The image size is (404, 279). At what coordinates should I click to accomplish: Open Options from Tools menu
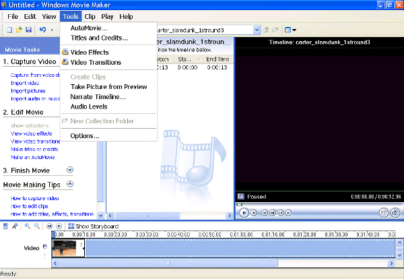point(108,136)
